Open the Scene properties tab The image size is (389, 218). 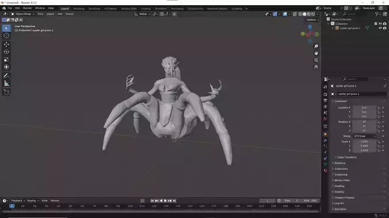pos(325,112)
